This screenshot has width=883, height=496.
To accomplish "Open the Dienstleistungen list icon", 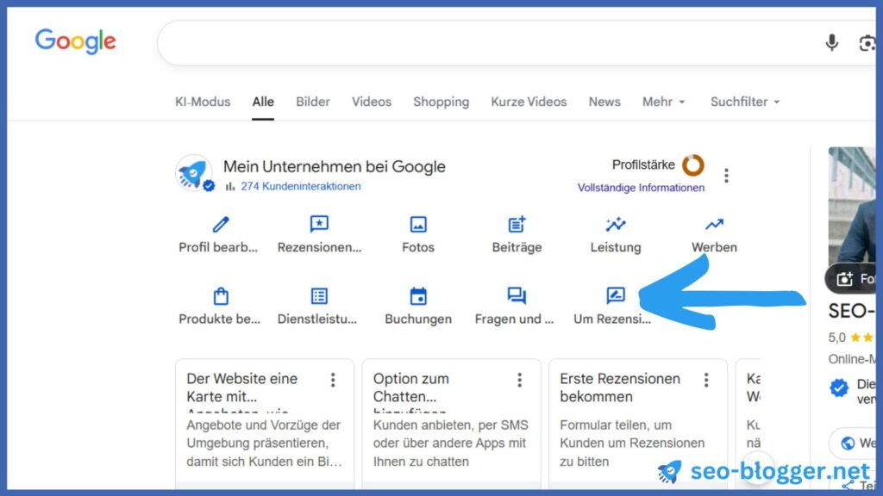I will pyautogui.click(x=319, y=296).
